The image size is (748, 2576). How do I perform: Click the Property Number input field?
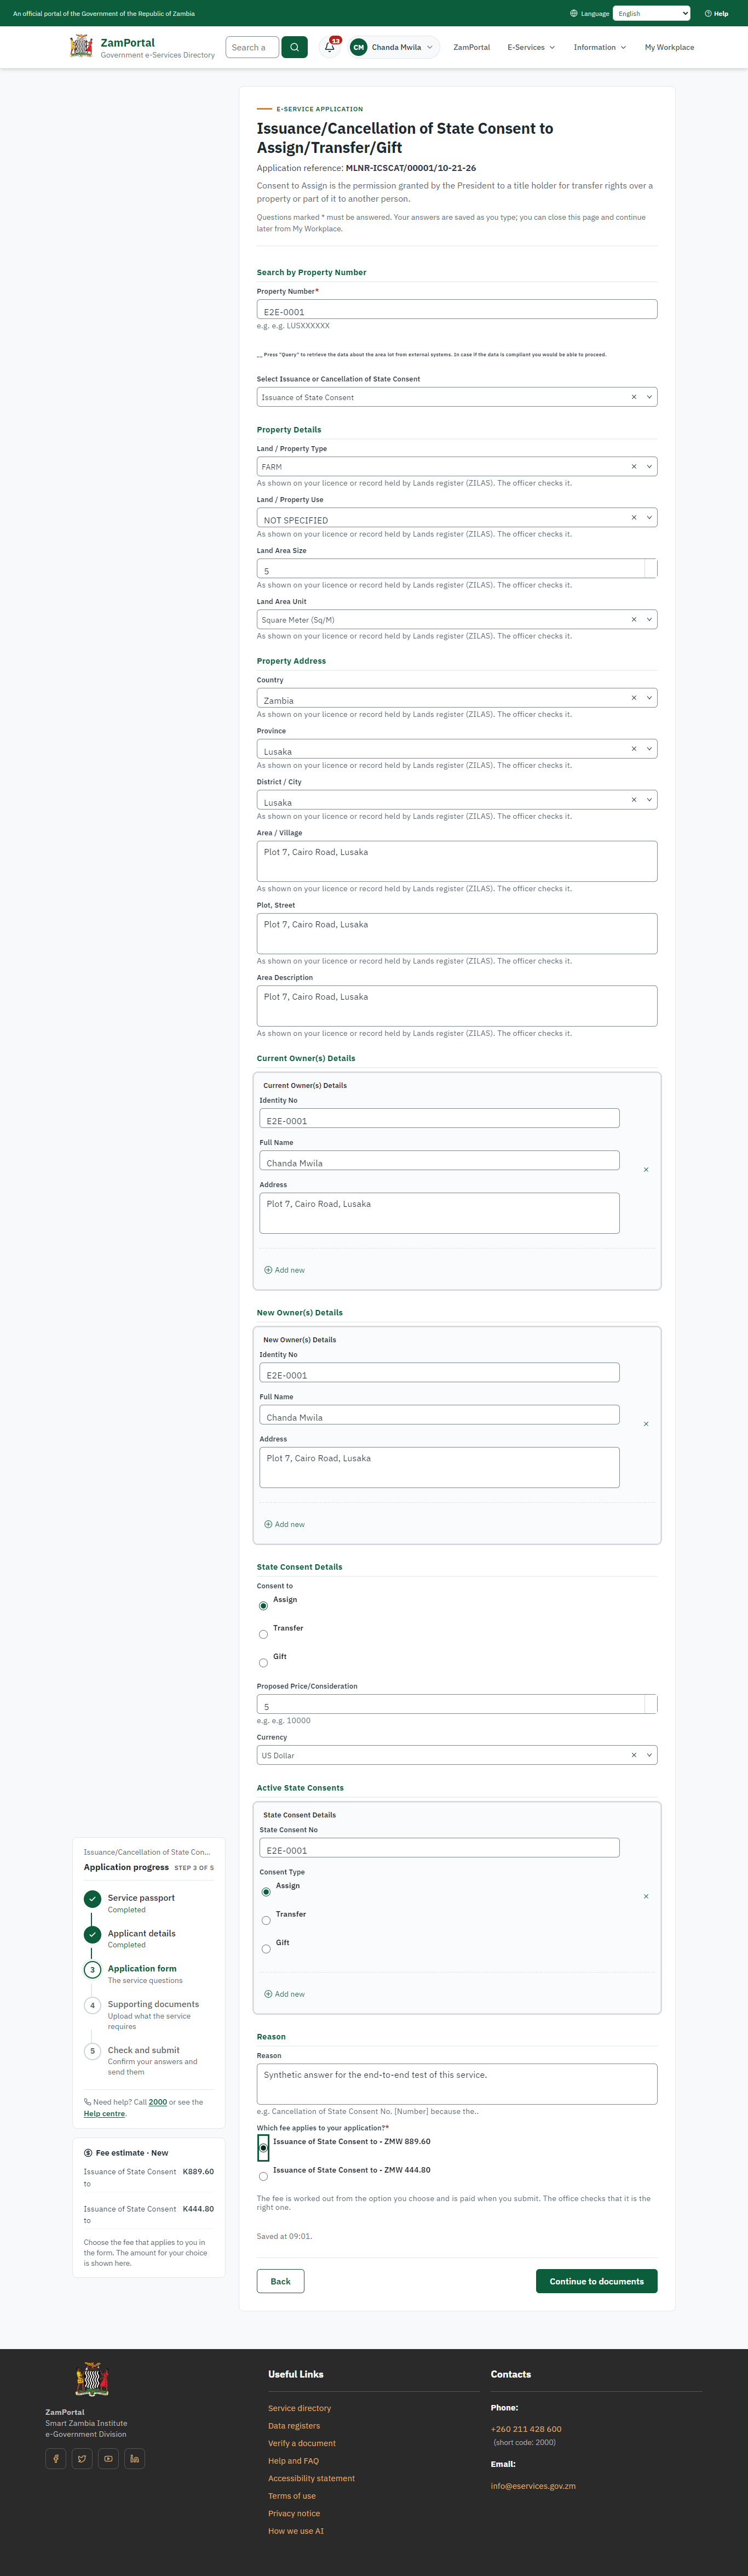(457, 310)
